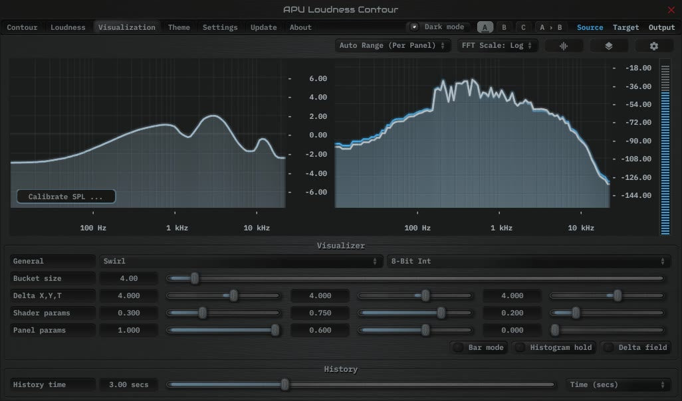Image resolution: width=682 pixels, height=401 pixels.
Task: Click the History time label
Action: tap(53, 384)
